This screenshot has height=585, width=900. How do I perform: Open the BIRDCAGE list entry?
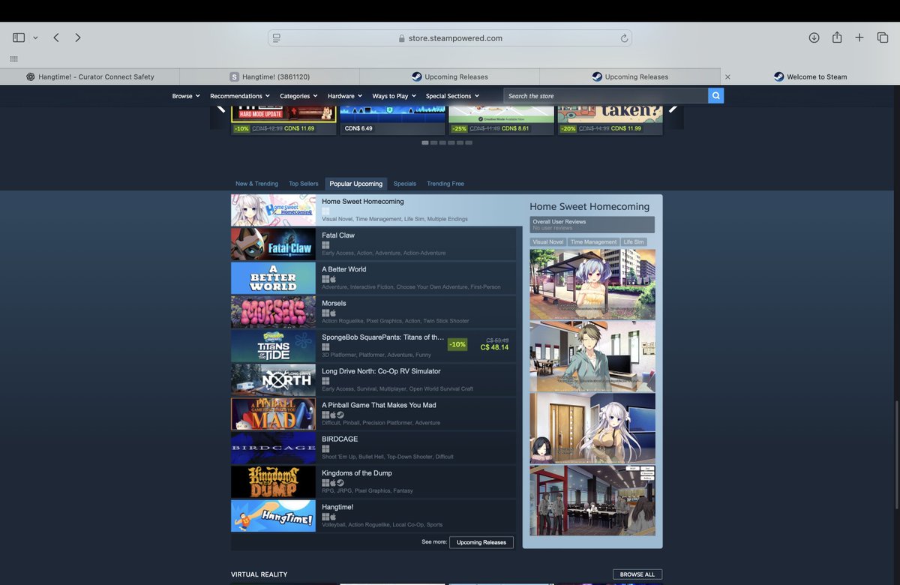point(373,448)
